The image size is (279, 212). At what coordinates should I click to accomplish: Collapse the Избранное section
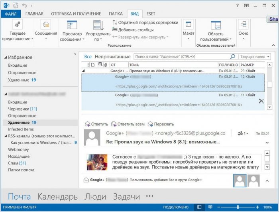click(6, 57)
